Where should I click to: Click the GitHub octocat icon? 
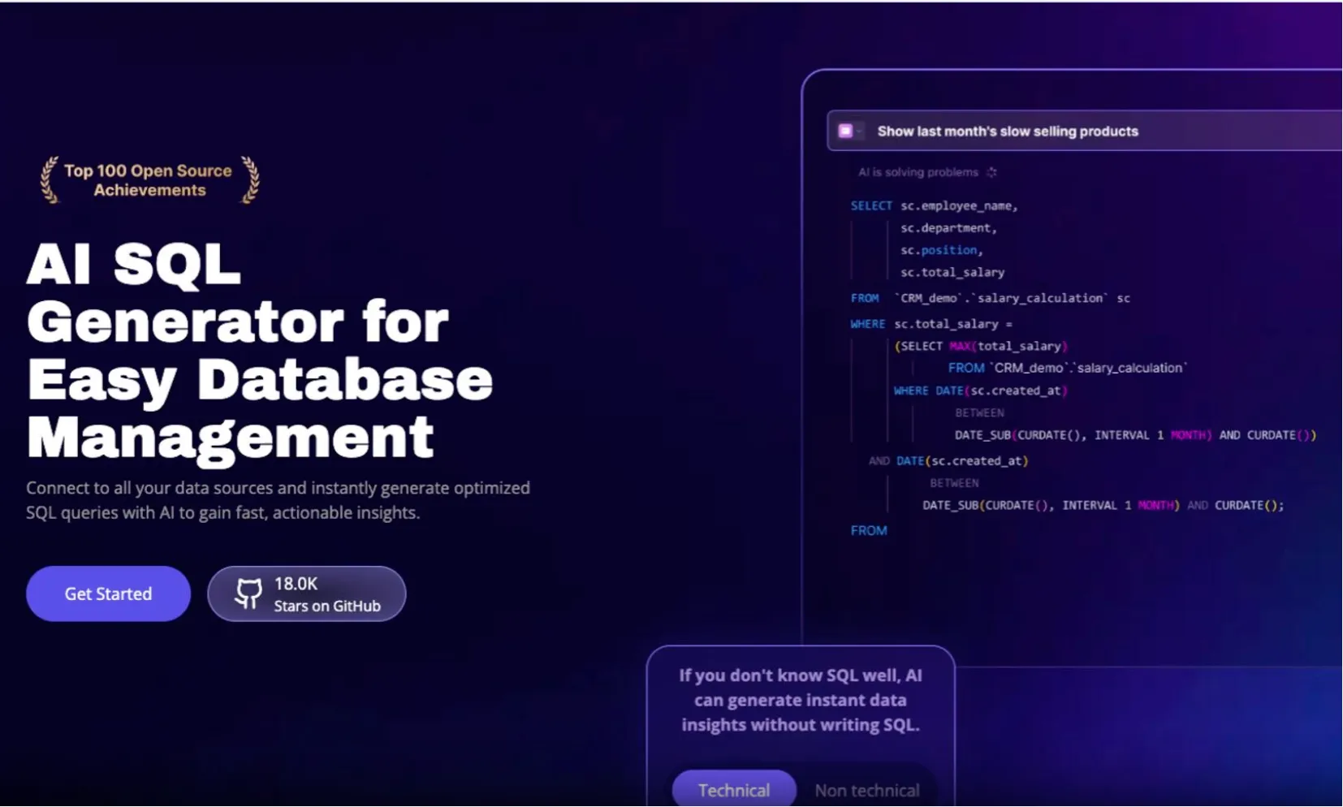coord(248,593)
